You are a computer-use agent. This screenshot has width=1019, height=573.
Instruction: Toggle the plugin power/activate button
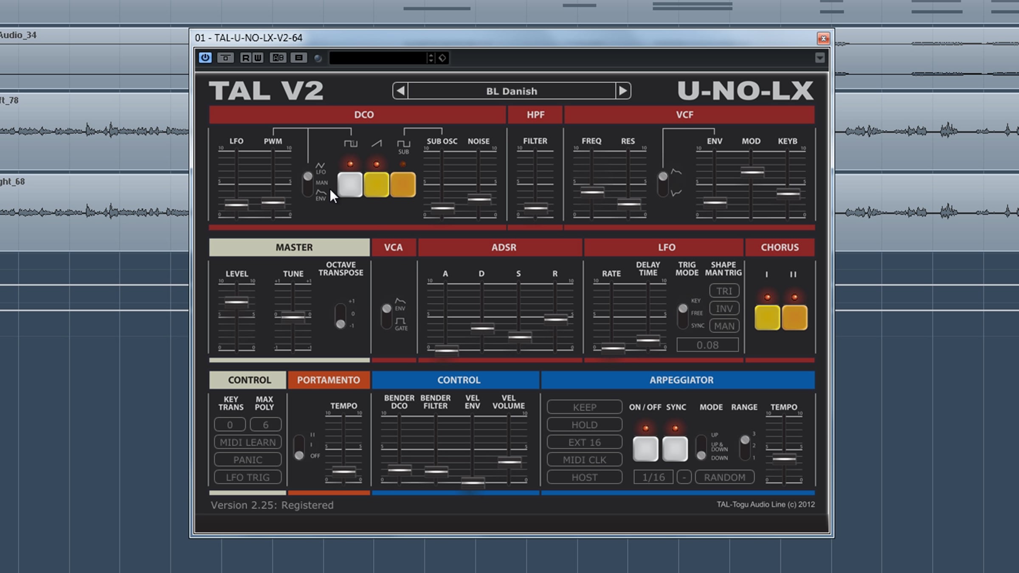(x=205, y=58)
